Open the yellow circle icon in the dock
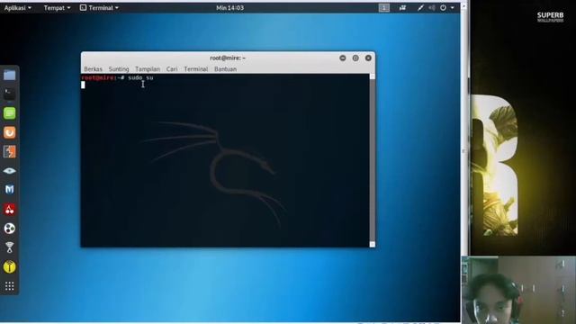The width and height of the screenshot is (576, 324). pyautogui.click(x=10, y=266)
